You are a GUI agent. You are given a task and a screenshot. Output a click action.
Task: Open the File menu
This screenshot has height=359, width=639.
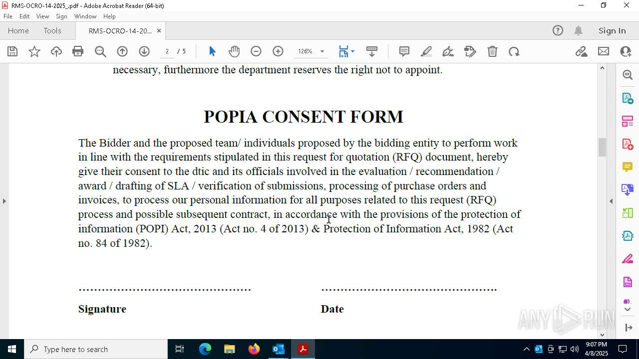tap(8, 16)
